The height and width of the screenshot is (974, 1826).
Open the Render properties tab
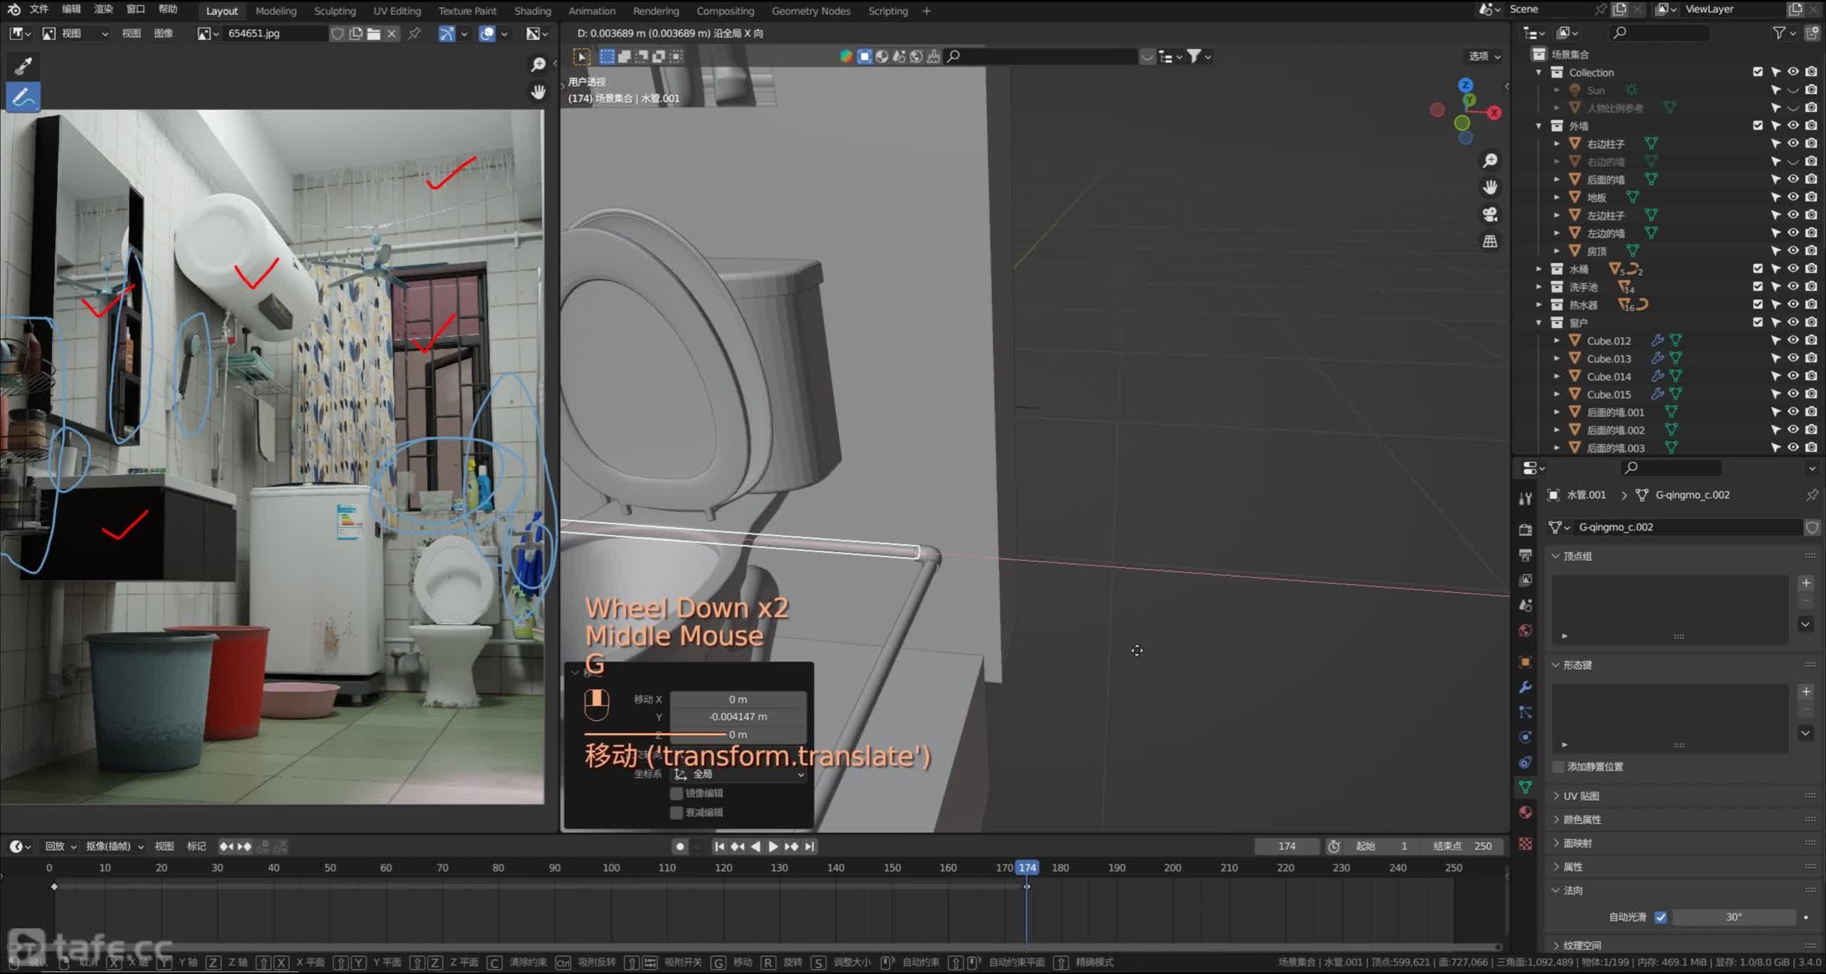(1526, 529)
